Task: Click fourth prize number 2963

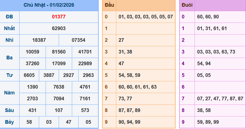Action: [x=88, y=75]
